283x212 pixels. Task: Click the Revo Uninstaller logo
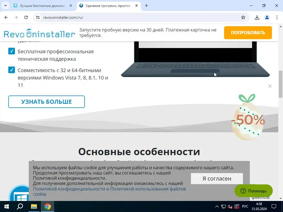click(x=39, y=33)
